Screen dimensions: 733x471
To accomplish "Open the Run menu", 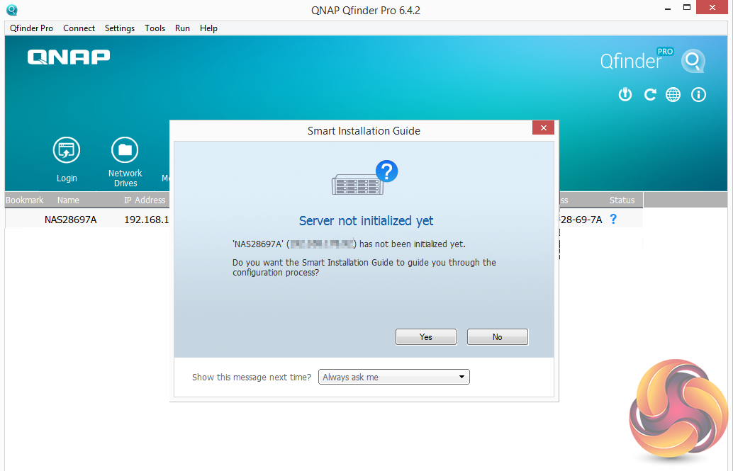I will click(182, 28).
